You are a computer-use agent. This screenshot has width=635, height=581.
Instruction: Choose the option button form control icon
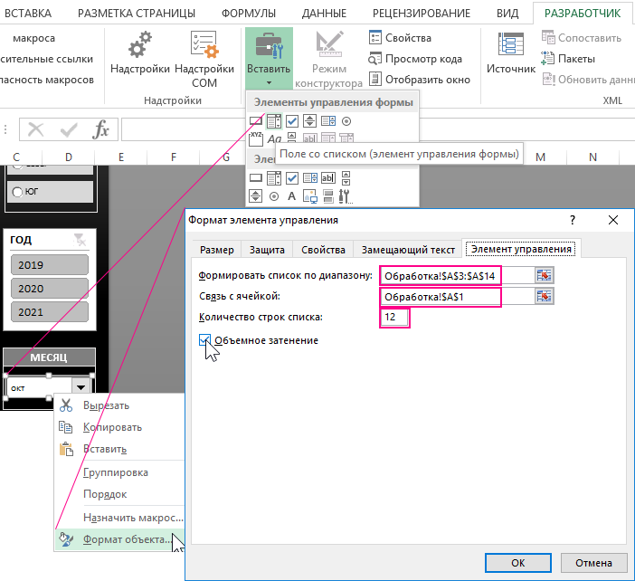click(346, 121)
